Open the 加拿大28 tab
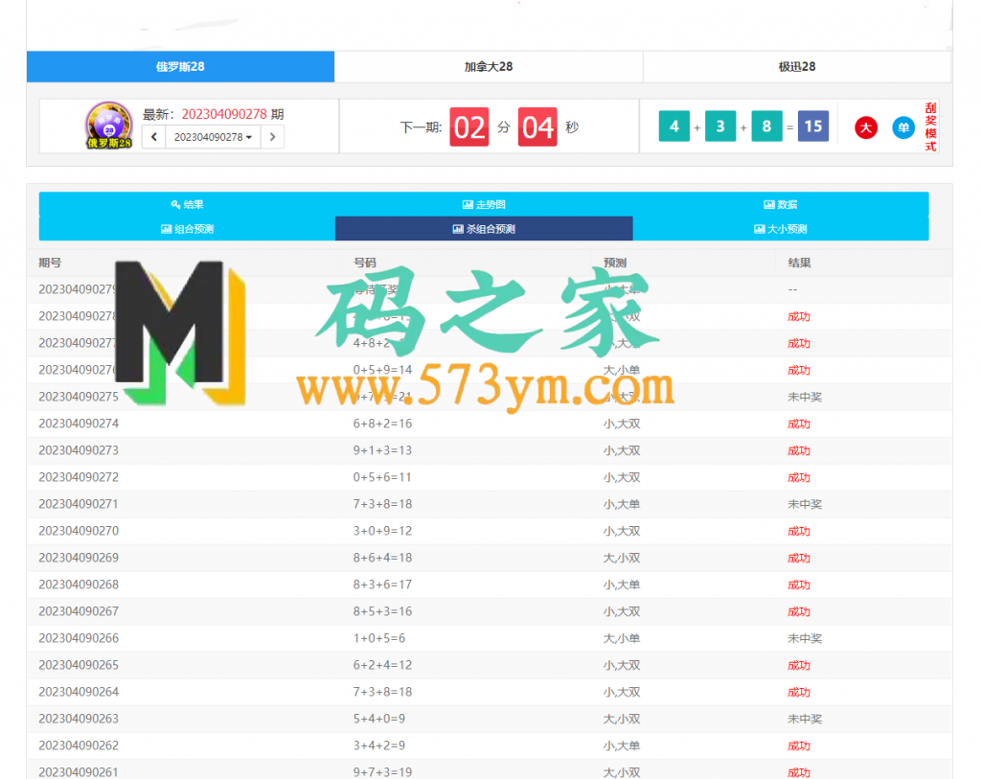The height and width of the screenshot is (779, 981). (x=489, y=66)
